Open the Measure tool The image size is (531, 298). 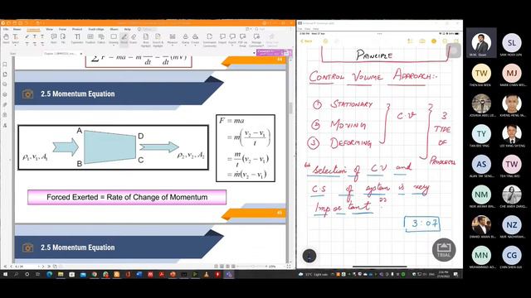point(173,38)
